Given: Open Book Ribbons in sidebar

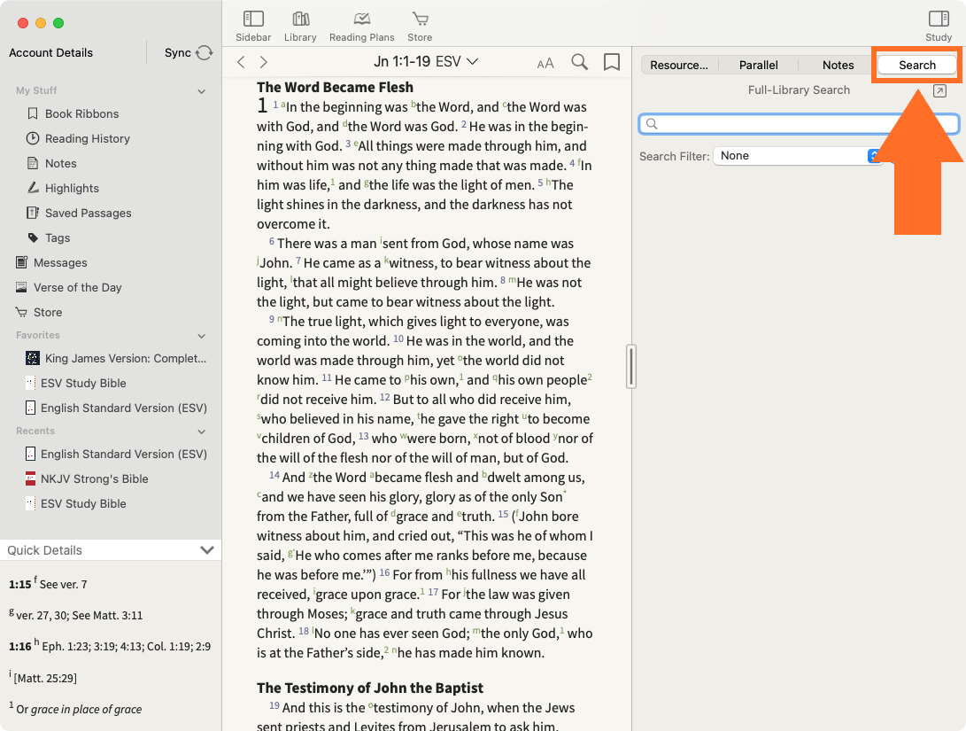Looking at the screenshot, I should click(73, 114).
